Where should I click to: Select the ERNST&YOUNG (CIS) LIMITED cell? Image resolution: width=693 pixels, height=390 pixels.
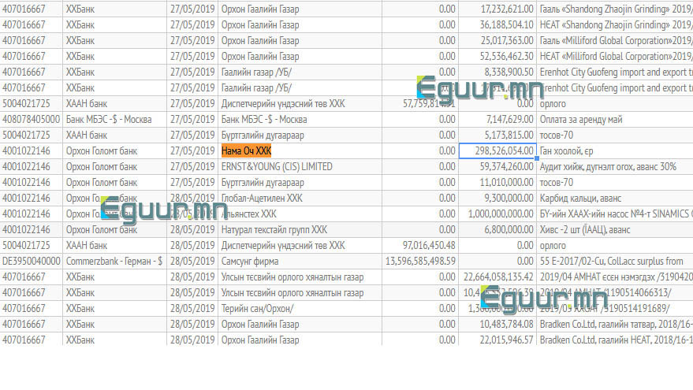[x=278, y=166]
